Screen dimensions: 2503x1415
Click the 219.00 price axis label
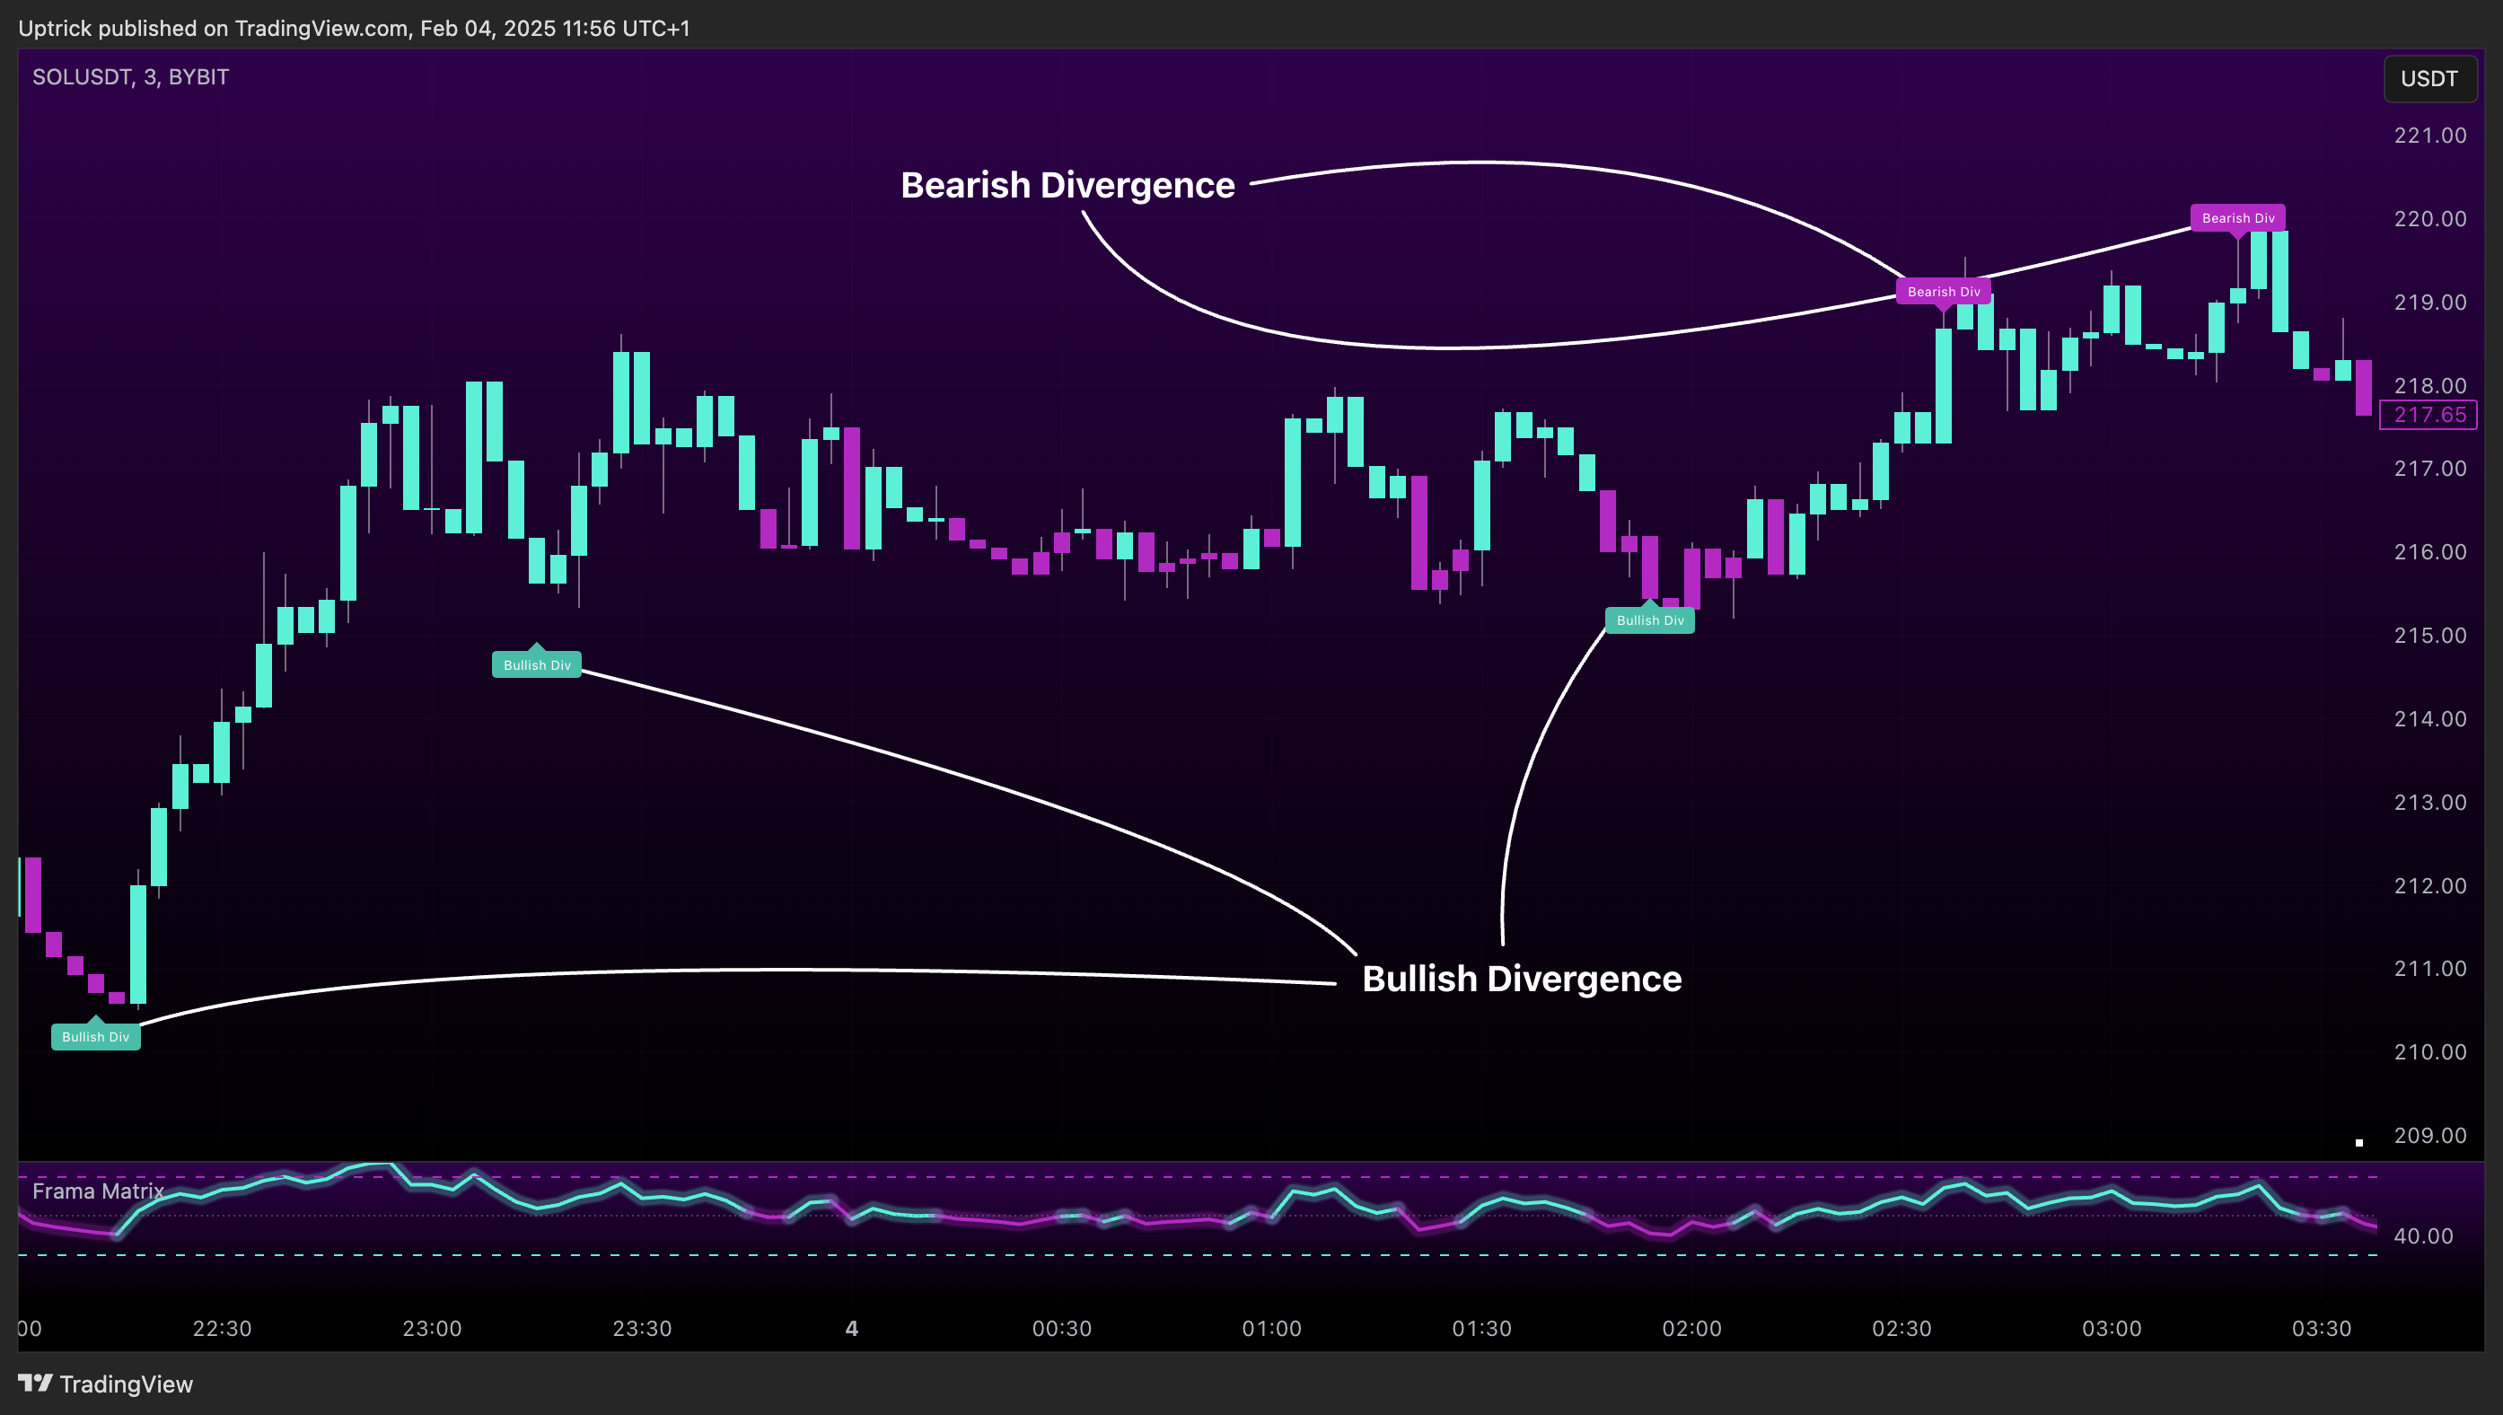(x=2430, y=303)
